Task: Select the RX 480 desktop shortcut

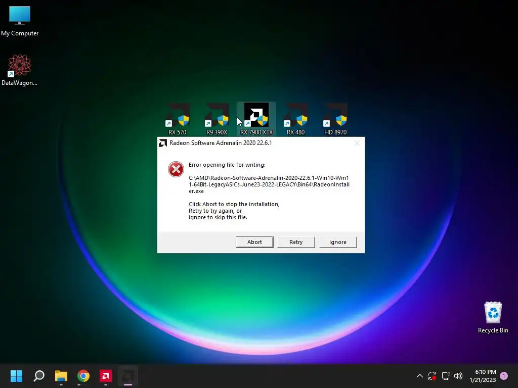Action: click(295, 119)
